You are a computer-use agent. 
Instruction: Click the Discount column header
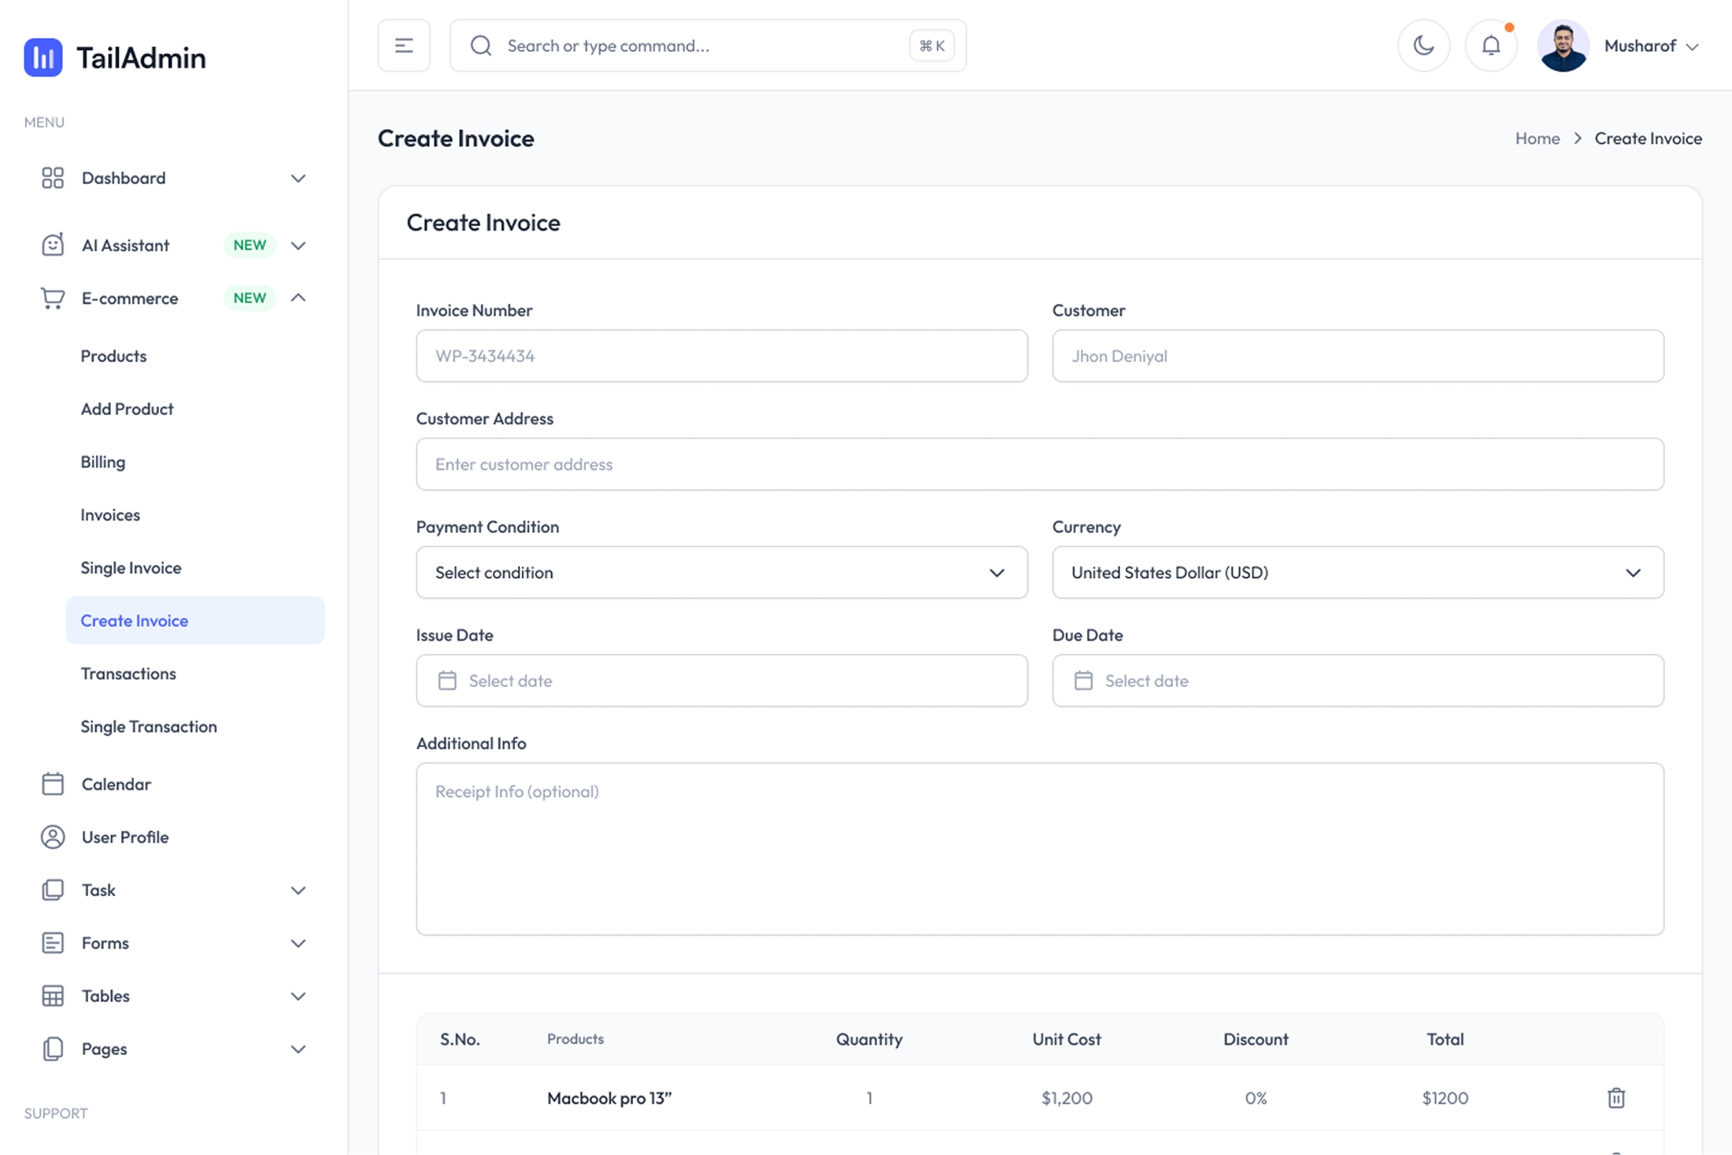pyautogui.click(x=1256, y=1039)
